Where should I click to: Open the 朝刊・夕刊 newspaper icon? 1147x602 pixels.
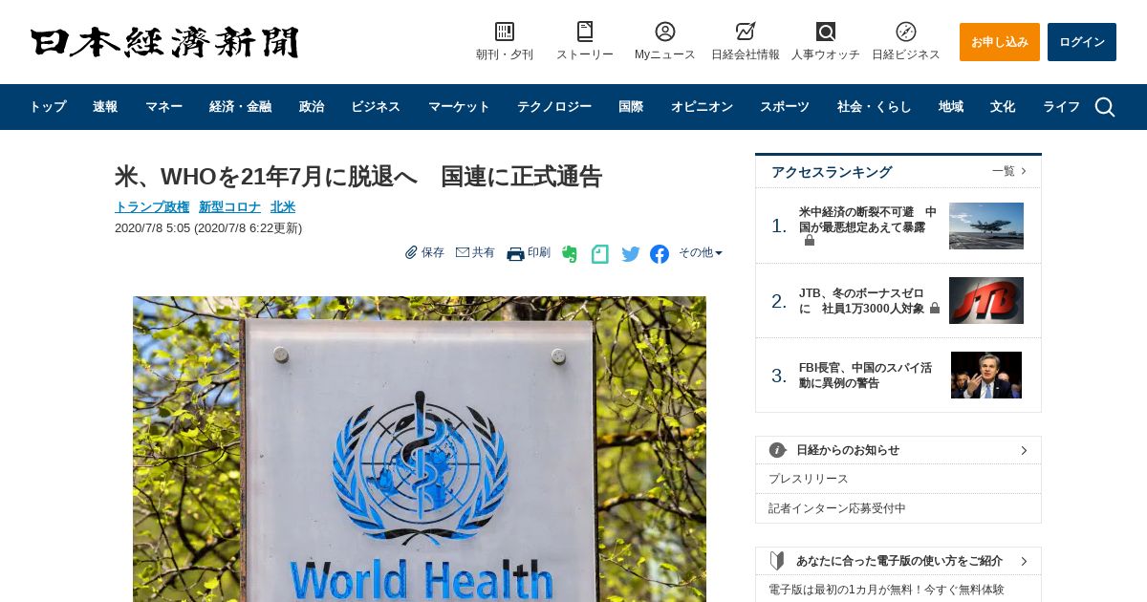[x=505, y=32]
